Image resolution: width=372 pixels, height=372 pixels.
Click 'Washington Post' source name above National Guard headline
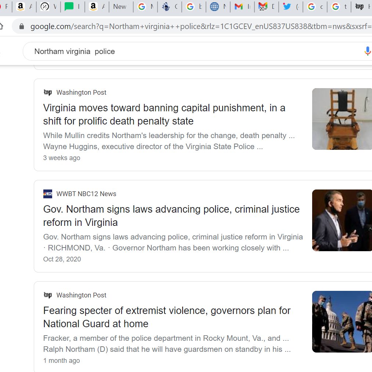81,295
